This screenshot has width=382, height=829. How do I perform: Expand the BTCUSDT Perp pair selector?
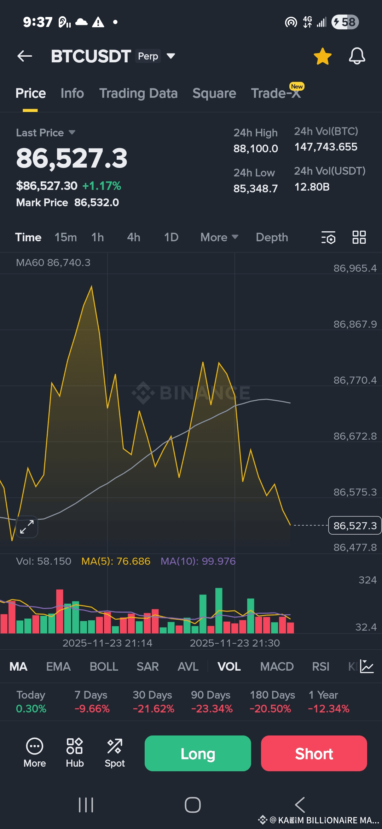[171, 56]
